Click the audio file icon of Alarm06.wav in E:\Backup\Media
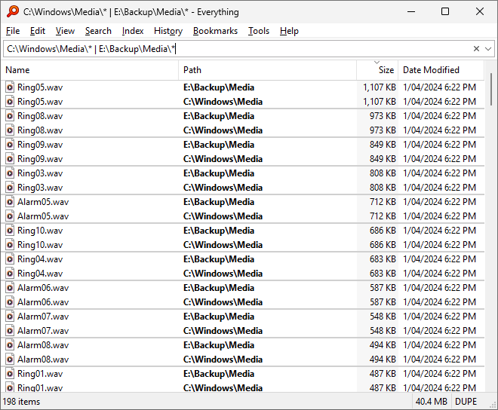498x410 pixels. click(10, 288)
